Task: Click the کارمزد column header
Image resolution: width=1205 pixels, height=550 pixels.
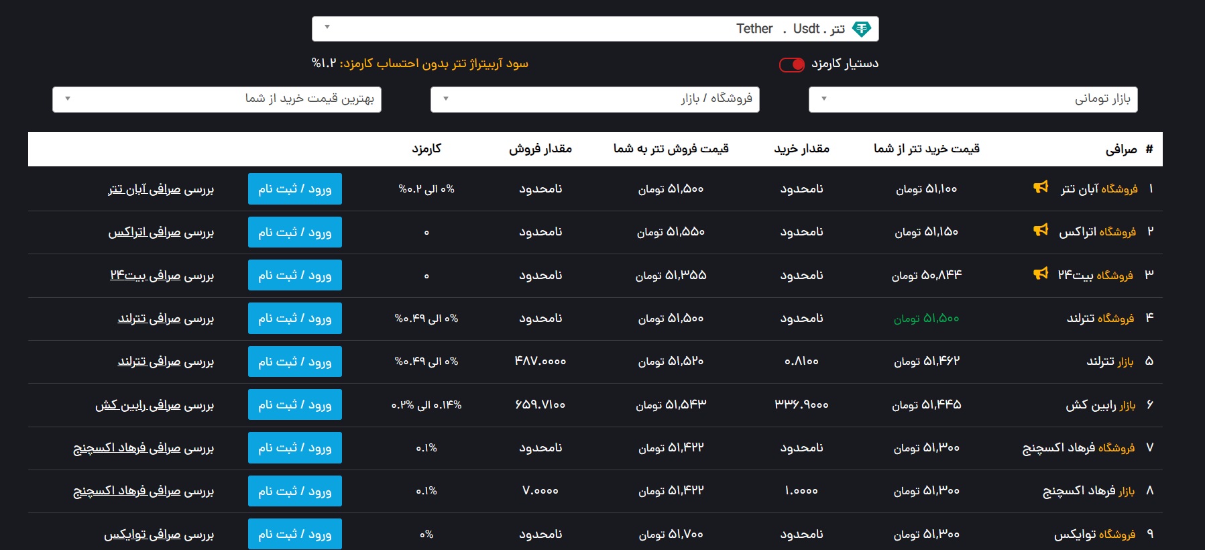Action: tap(426, 149)
